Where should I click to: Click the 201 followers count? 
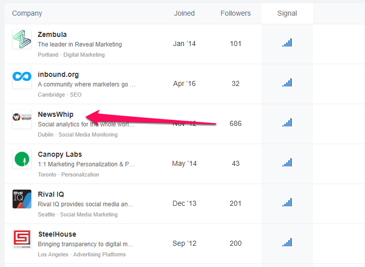click(236, 203)
